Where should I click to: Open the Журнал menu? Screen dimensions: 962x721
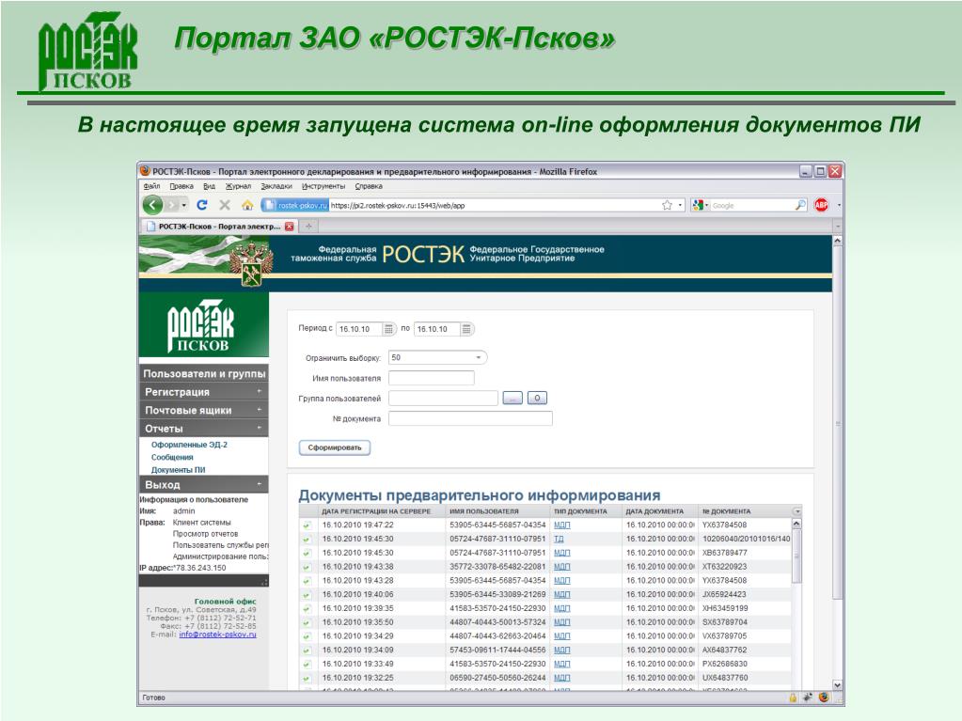pos(238,186)
